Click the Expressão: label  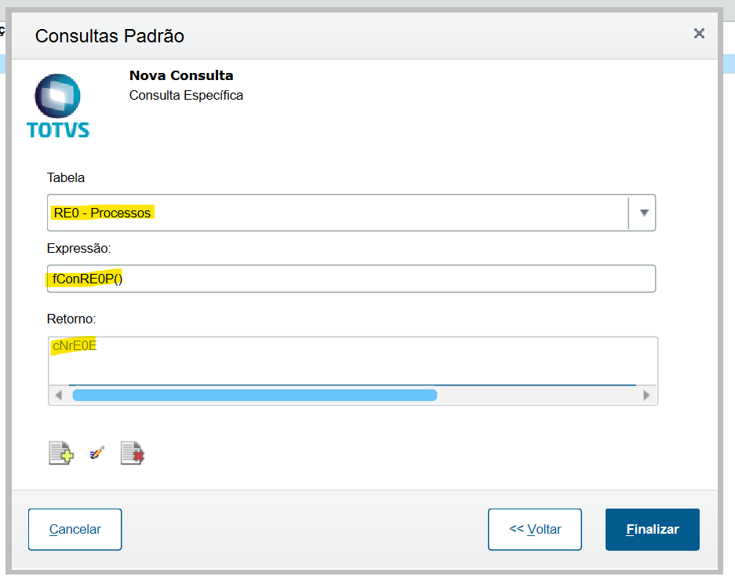[x=79, y=248]
